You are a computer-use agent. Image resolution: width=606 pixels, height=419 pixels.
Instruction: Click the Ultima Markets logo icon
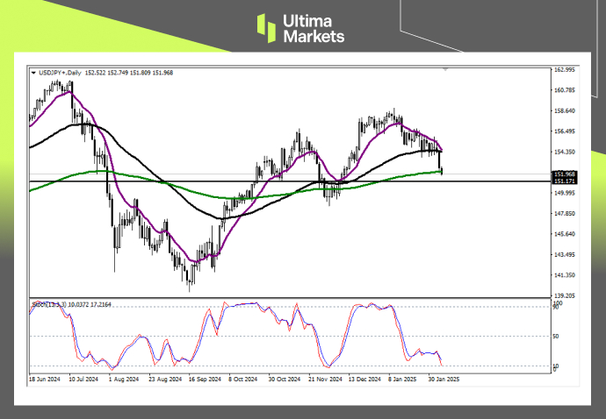tap(266, 27)
